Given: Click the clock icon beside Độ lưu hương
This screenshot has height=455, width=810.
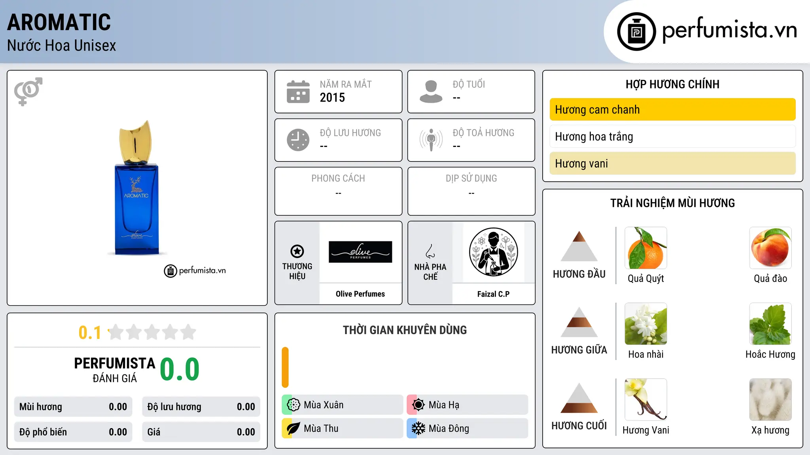Looking at the screenshot, I should [x=298, y=140].
